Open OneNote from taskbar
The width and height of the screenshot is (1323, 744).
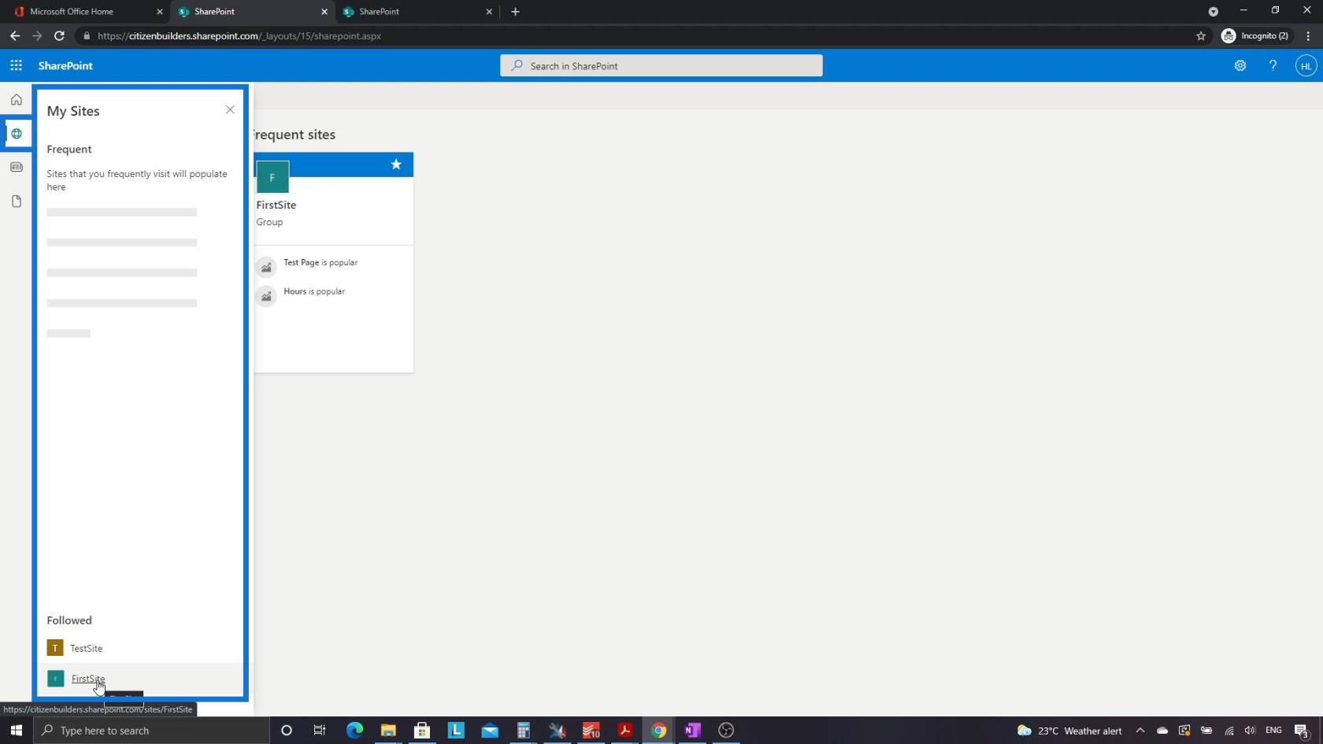692,731
